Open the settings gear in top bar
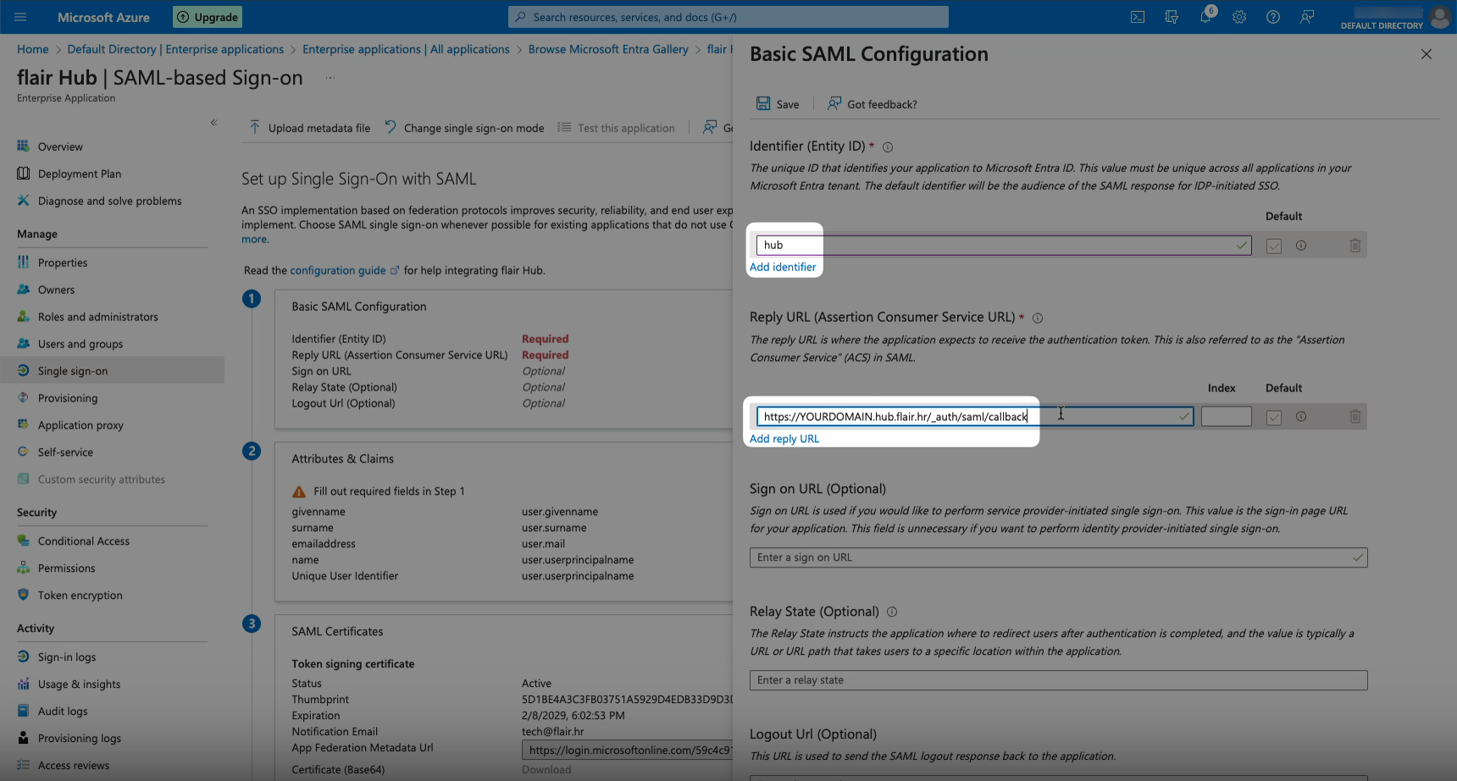The image size is (1457, 781). pos(1239,17)
